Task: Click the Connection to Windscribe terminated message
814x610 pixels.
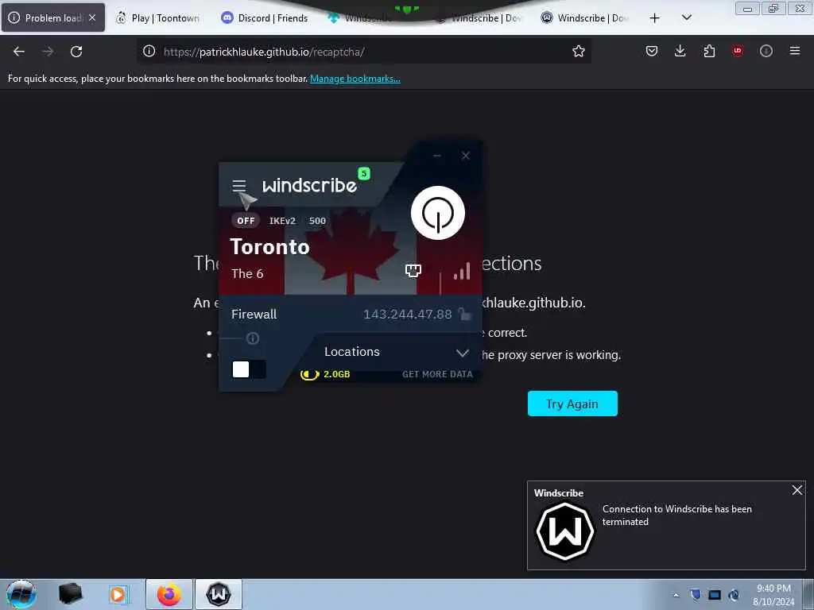Action: (x=677, y=515)
